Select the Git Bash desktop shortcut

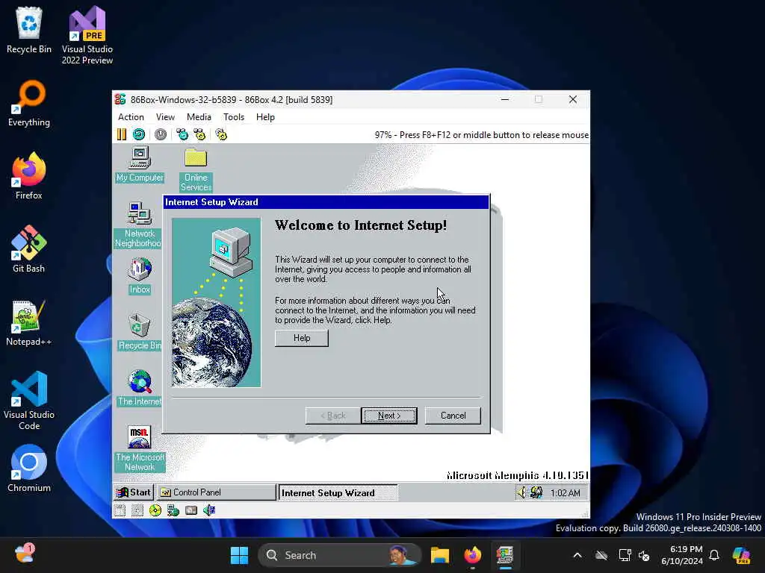(29, 249)
